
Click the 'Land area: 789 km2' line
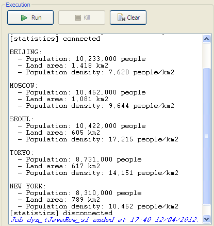click(59, 200)
